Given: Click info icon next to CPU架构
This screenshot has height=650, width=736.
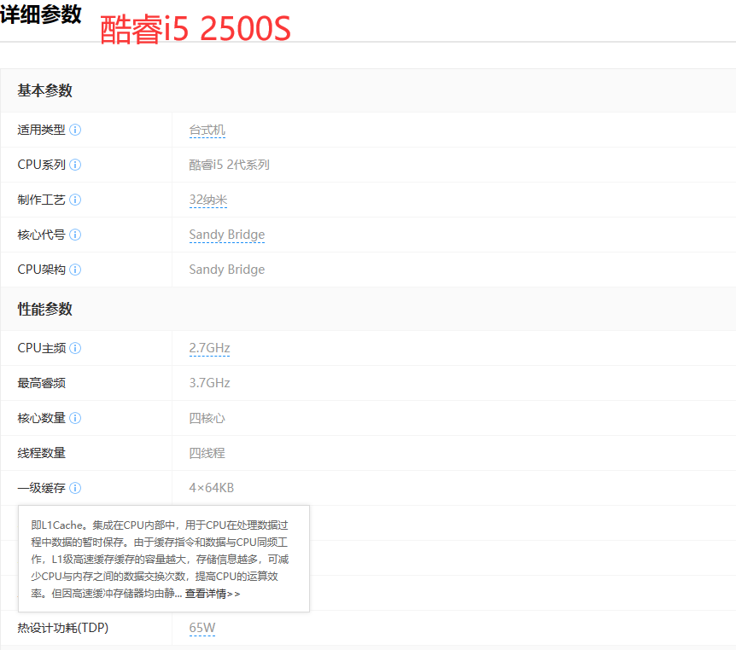Looking at the screenshot, I should tap(75, 270).
